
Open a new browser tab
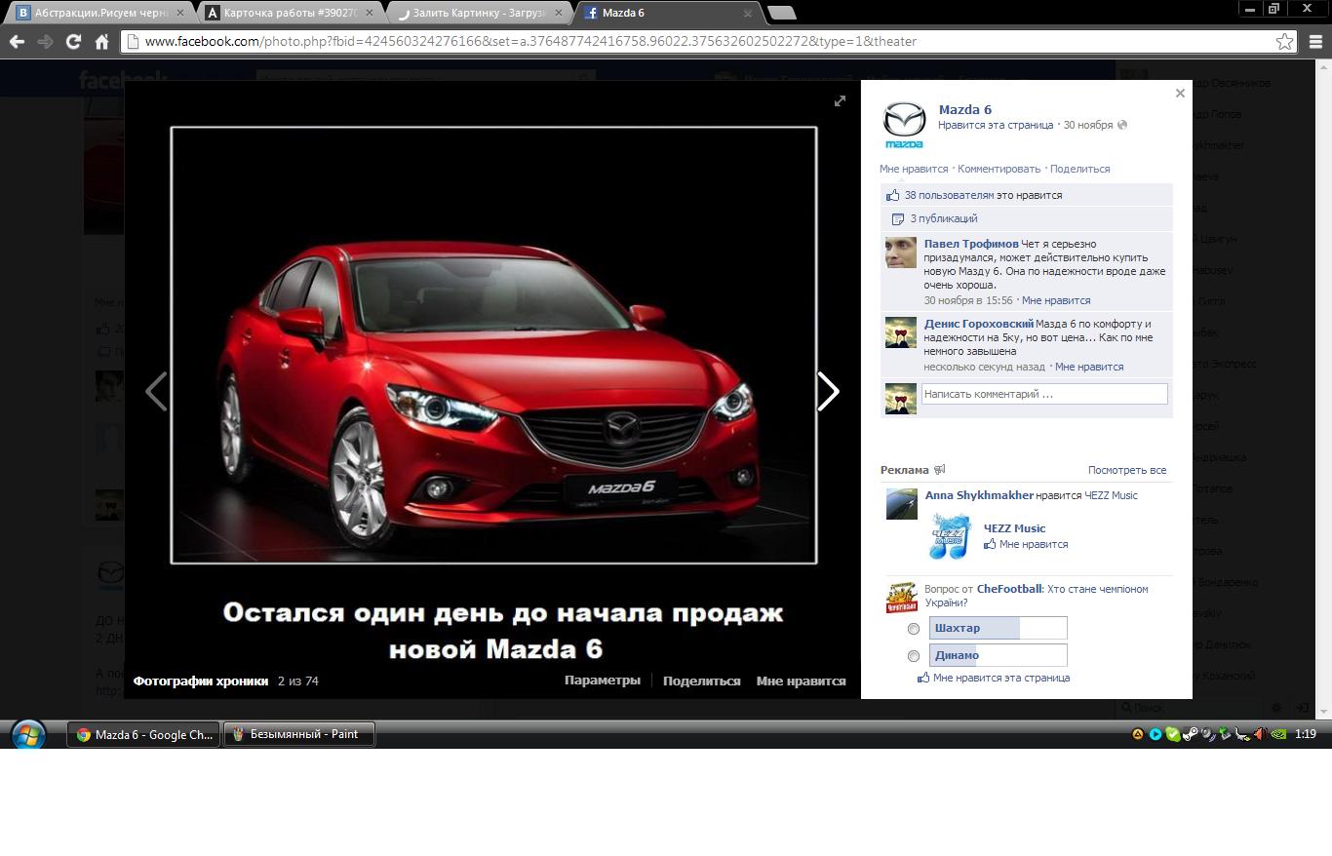tap(781, 13)
